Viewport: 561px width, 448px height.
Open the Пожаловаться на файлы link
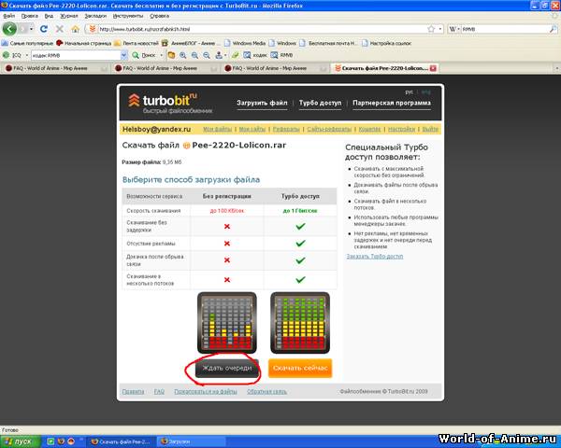[206, 392]
